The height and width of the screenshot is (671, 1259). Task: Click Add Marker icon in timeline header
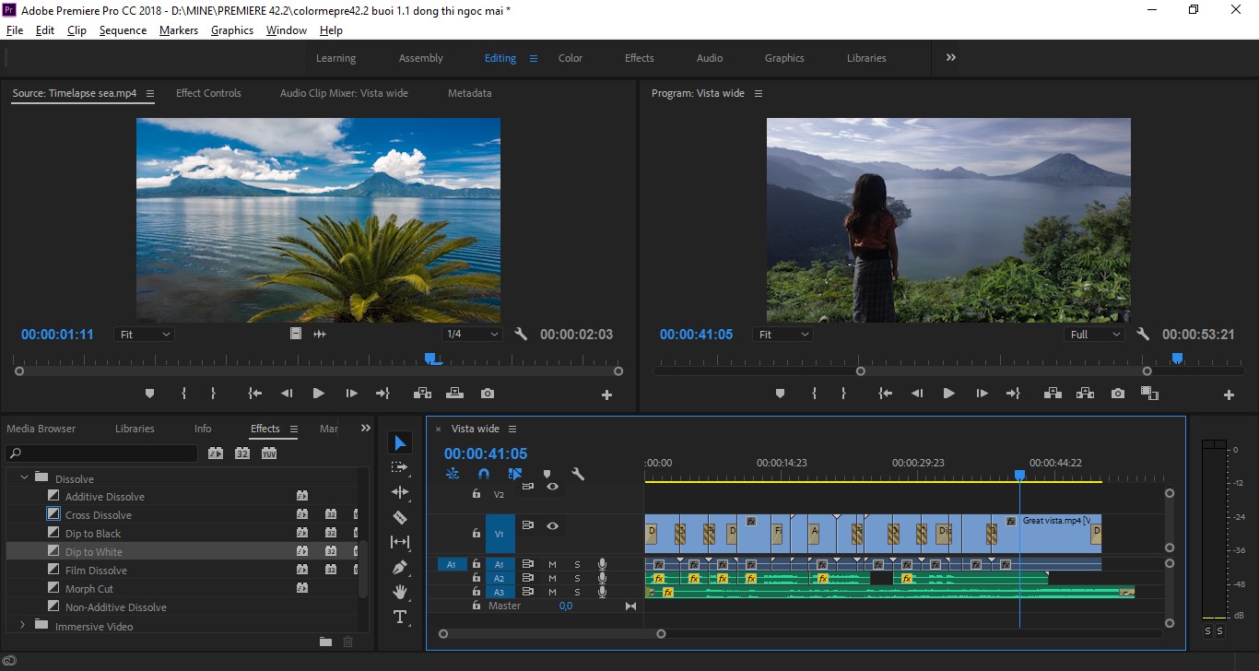point(547,474)
